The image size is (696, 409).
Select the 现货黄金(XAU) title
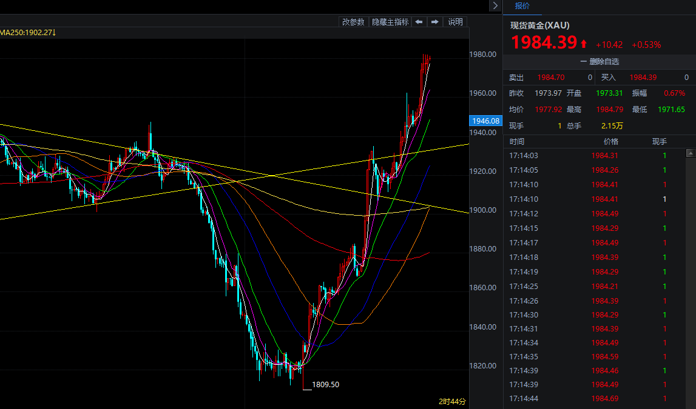(540, 25)
